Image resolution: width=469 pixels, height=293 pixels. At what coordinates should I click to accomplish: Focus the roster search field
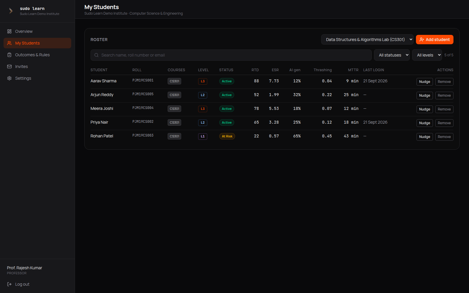coord(231,55)
